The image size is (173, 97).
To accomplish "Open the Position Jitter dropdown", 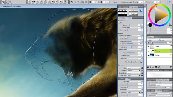I will tap(160, 2).
